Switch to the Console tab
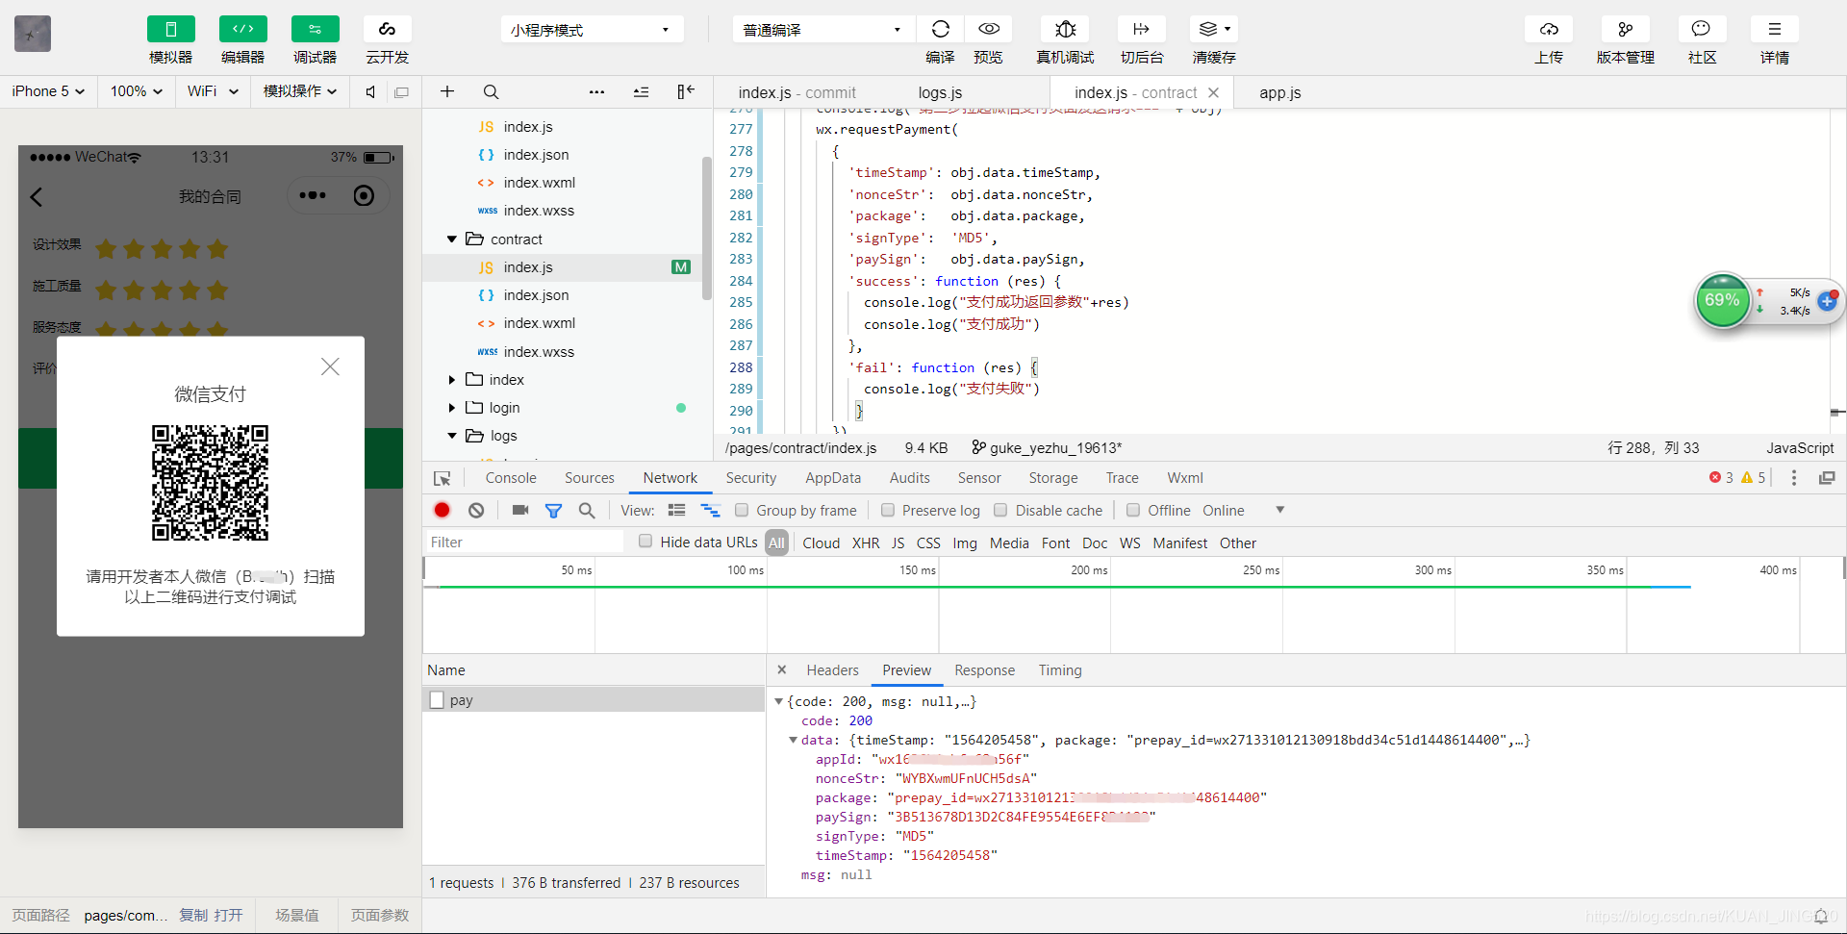The width and height of the screenshot is (1847, 934). tap(511, 478)
